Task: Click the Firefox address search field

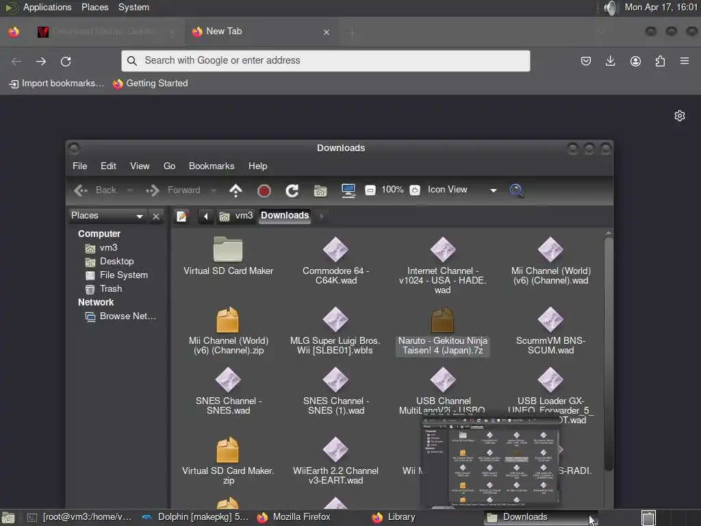Action: point(325,61)
